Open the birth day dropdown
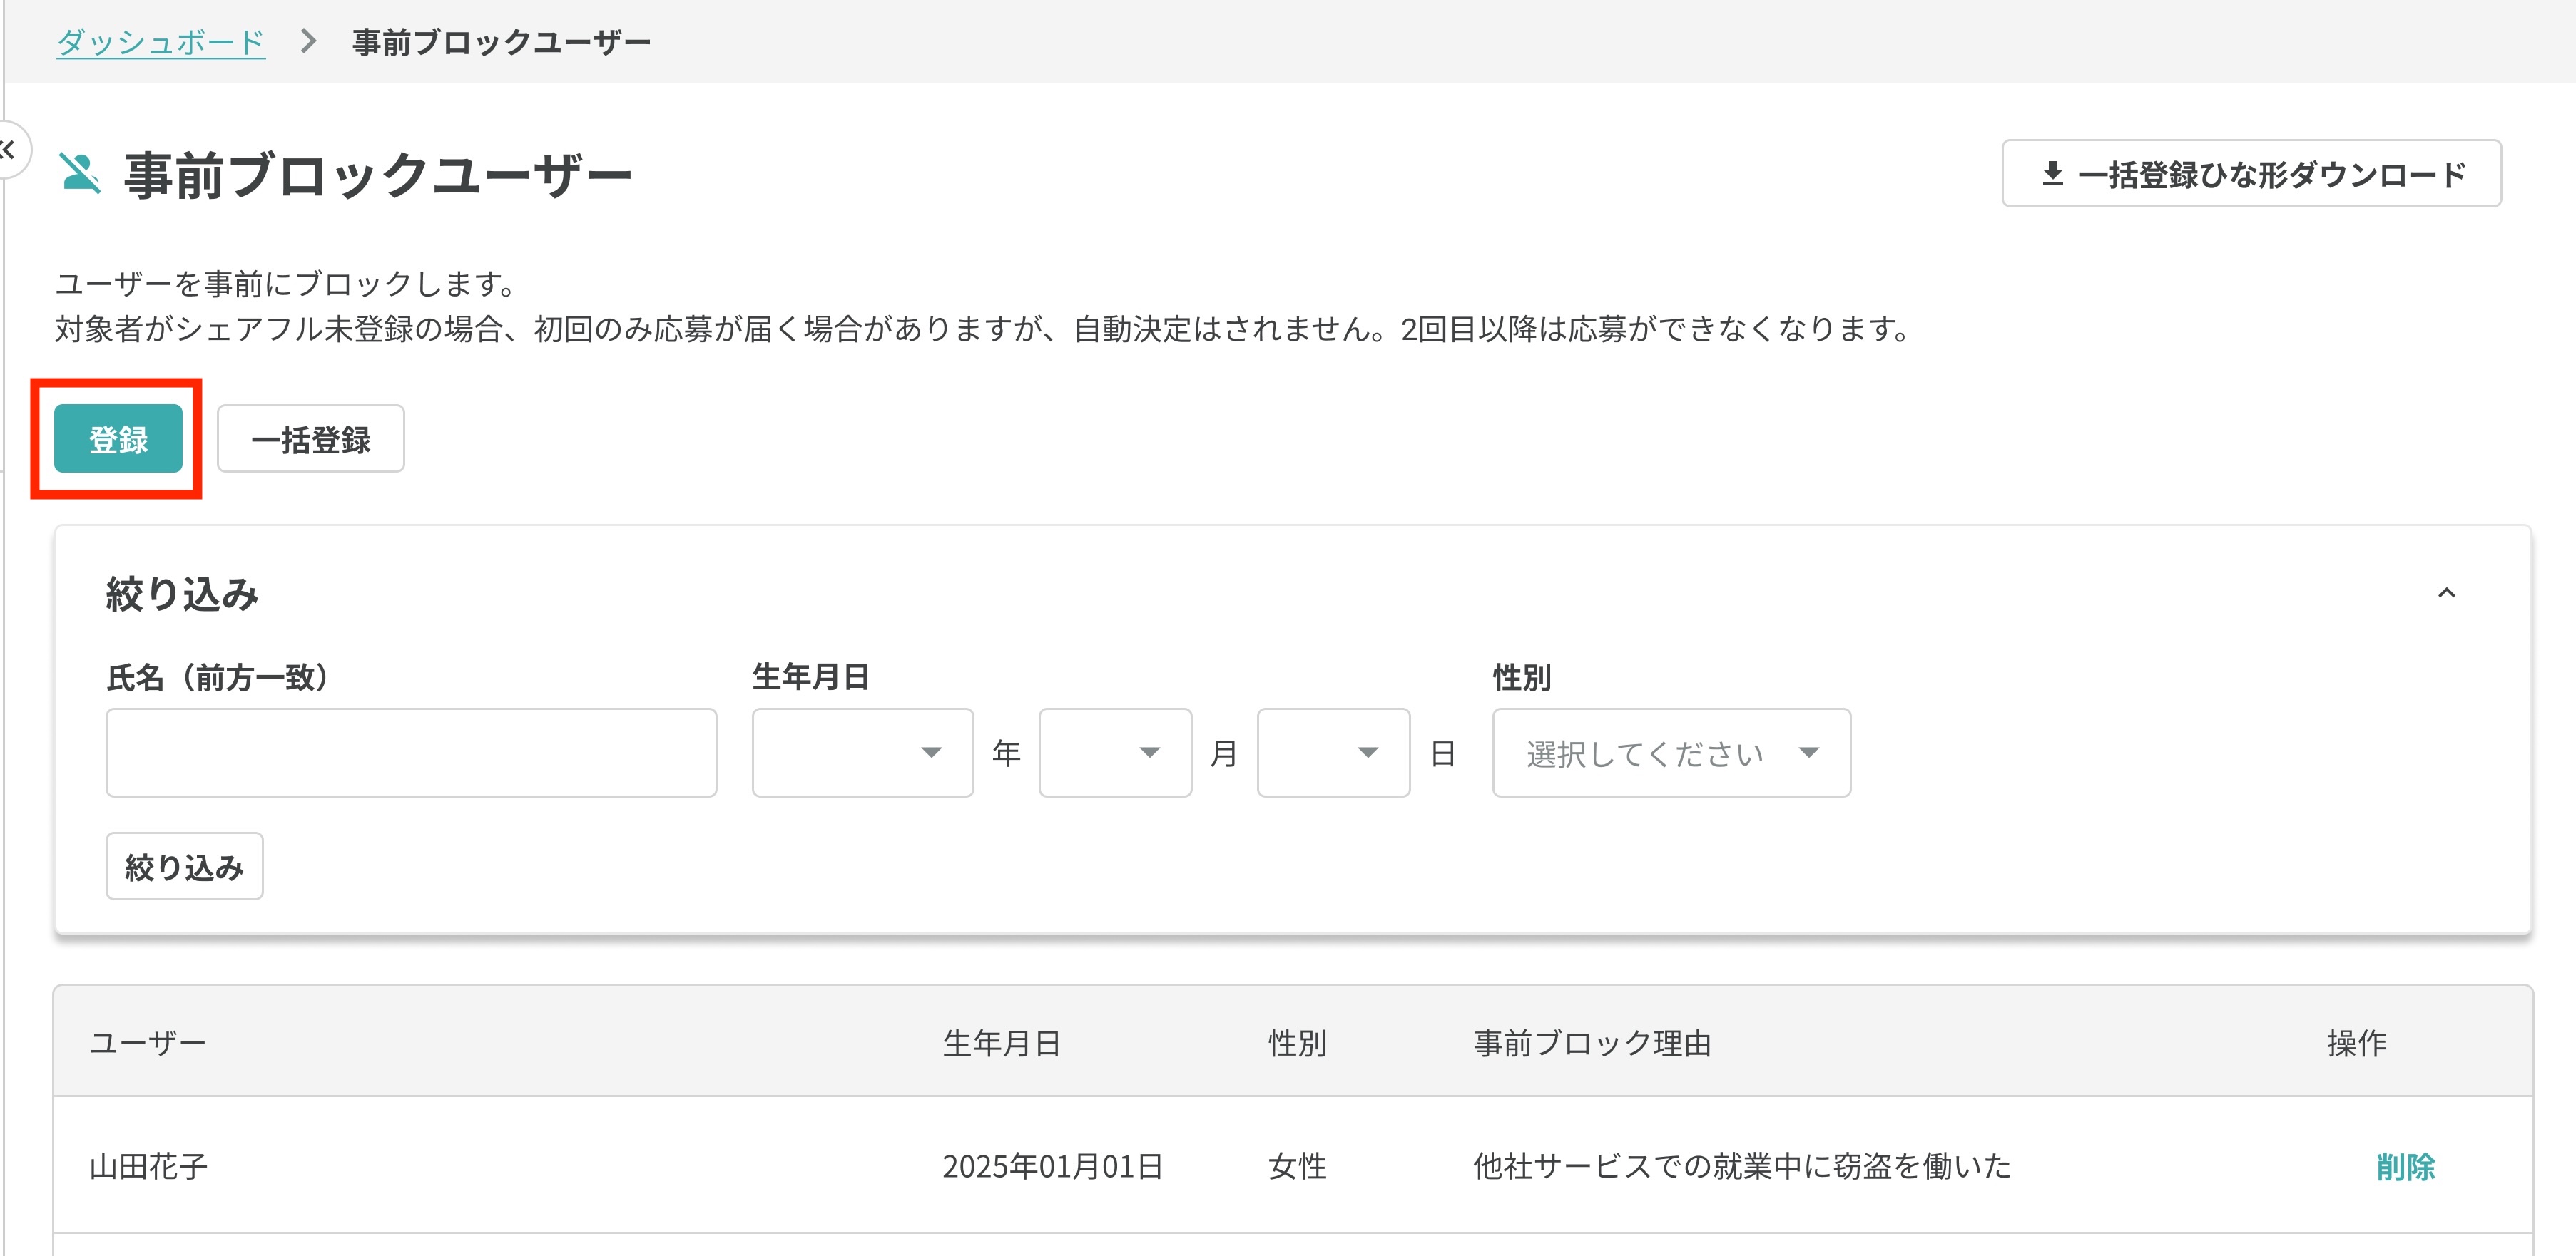The image size is (2576, 1256). click(1333, 753)
